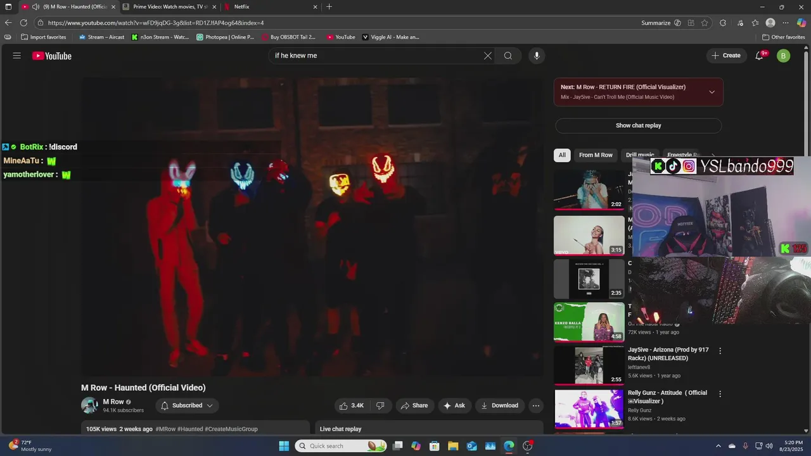Screen dimensions: 811x456
Task: Open OBS Studio from taskbar
Action: coord(527,446)
